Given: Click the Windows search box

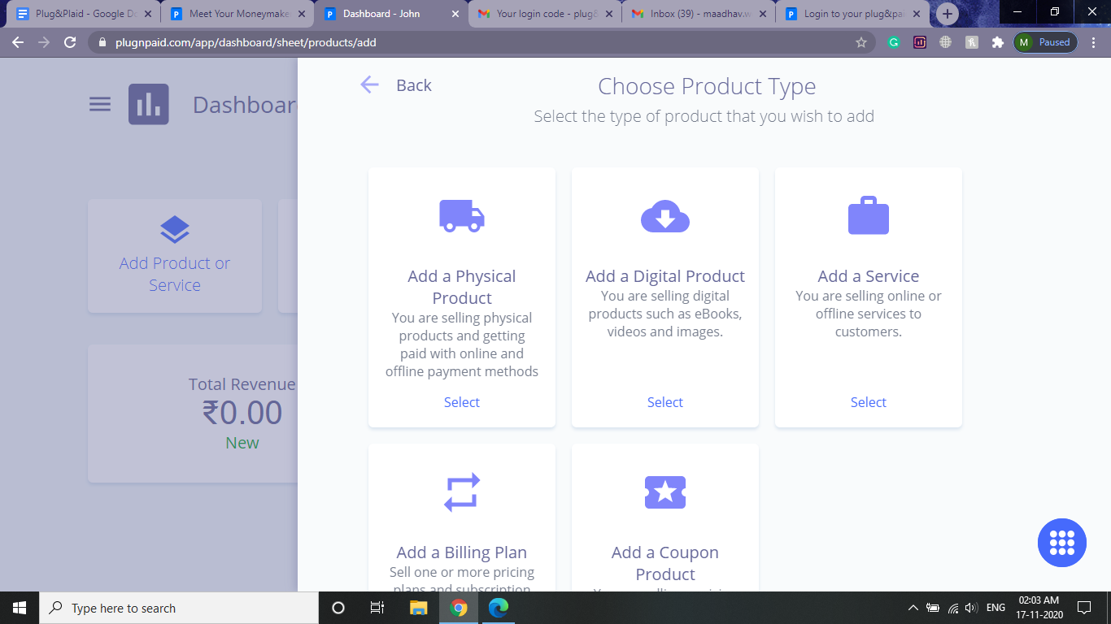Looking at the screenshot, I should [x=179, y=608].
